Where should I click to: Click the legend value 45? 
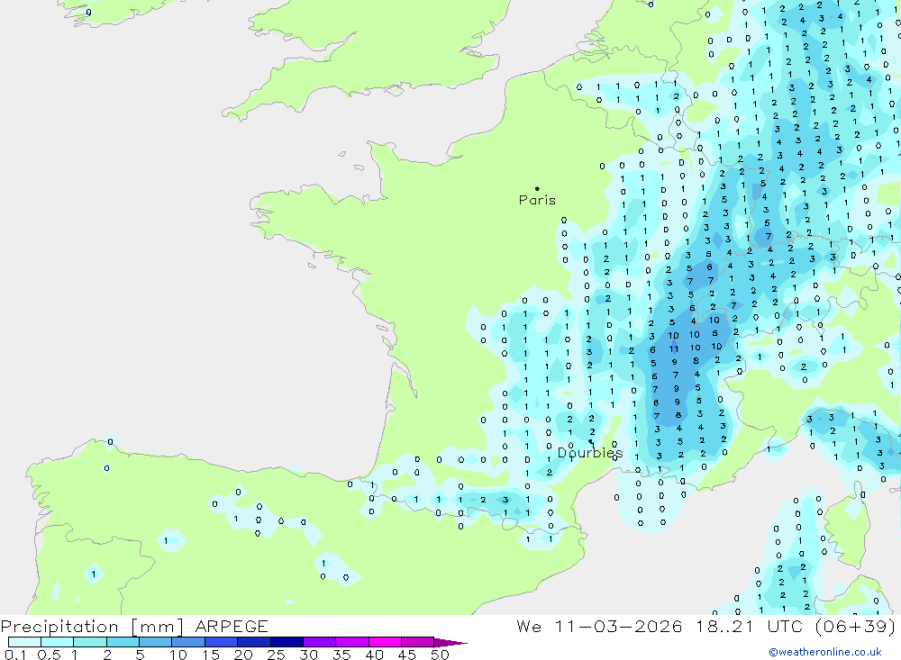(x=407, y=655)
